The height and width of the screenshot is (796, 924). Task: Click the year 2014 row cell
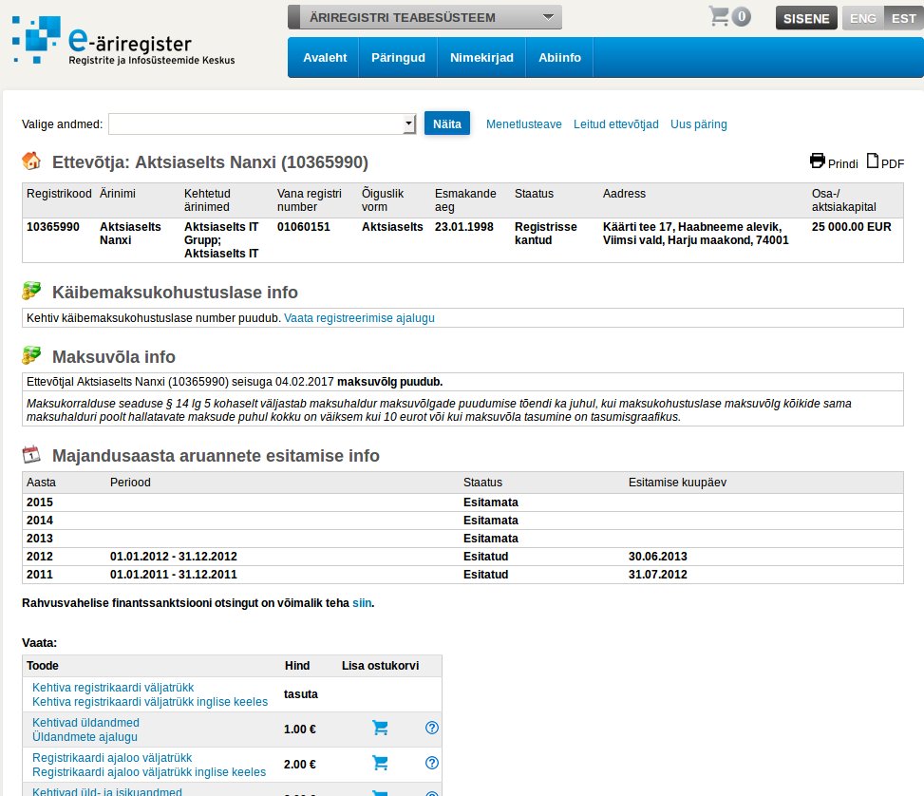coord(40,521)
